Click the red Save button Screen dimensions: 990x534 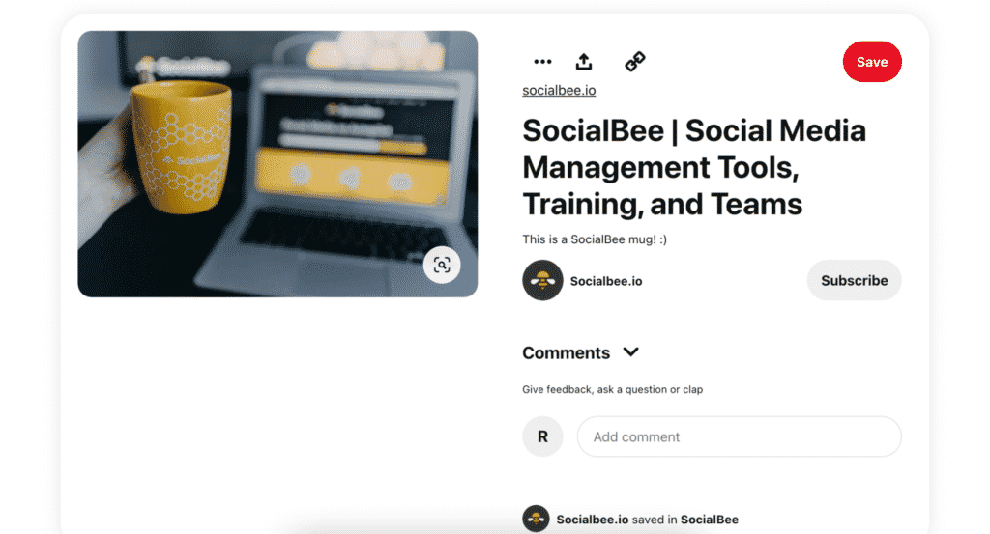(872, 62)
